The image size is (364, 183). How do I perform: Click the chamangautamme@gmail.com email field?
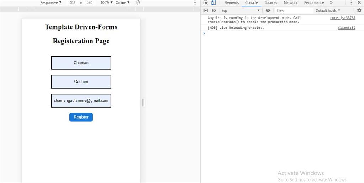tap(81, 101)
